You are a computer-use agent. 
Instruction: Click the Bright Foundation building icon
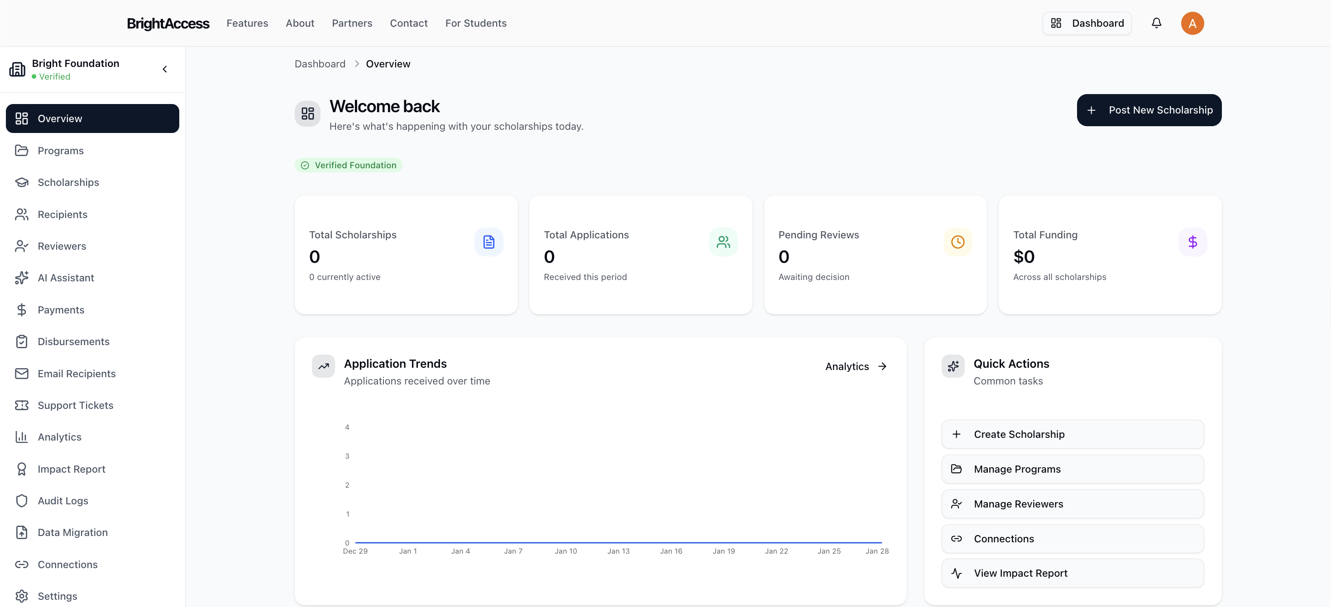[x=17, y=69]
